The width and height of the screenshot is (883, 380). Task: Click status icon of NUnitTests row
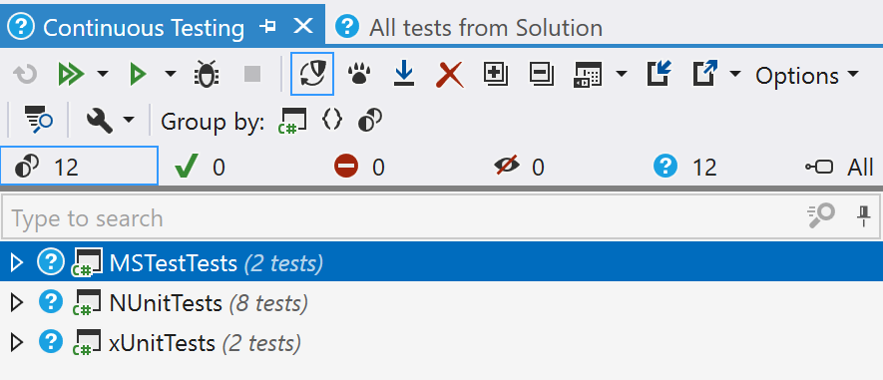click(x=51, y=302)
